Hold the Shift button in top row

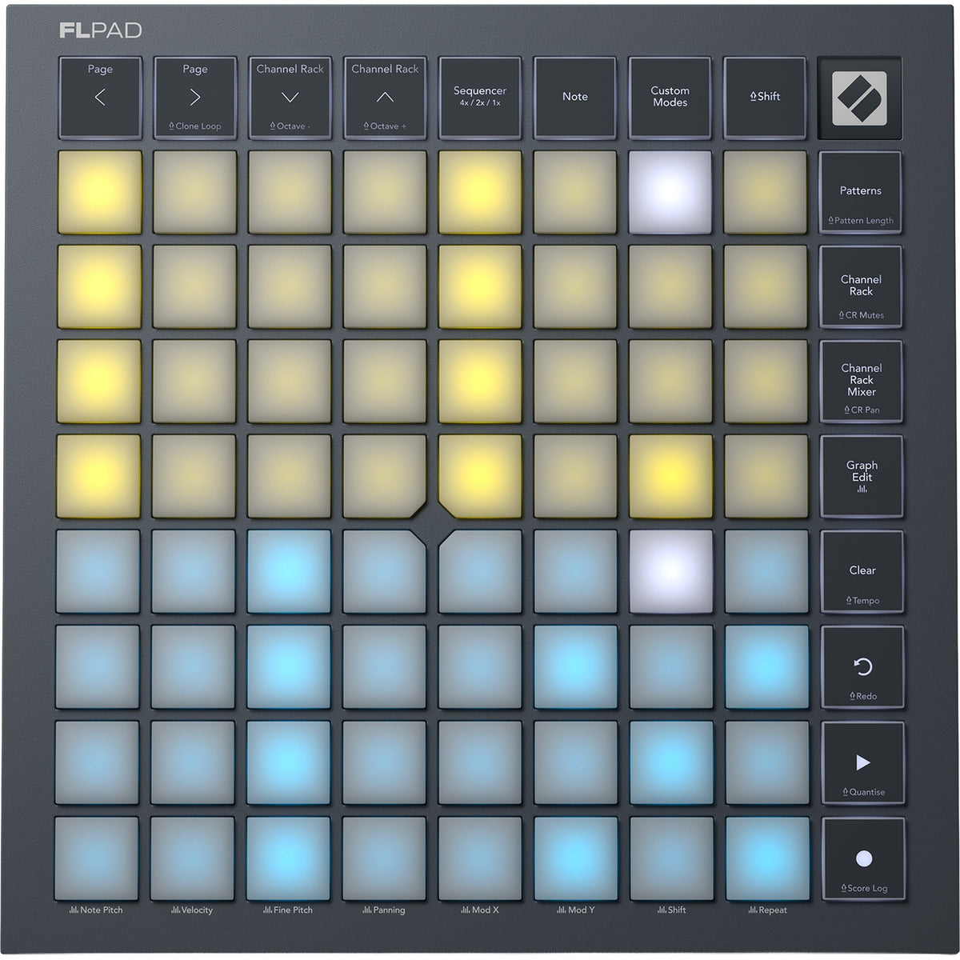(x=765, y=97)
